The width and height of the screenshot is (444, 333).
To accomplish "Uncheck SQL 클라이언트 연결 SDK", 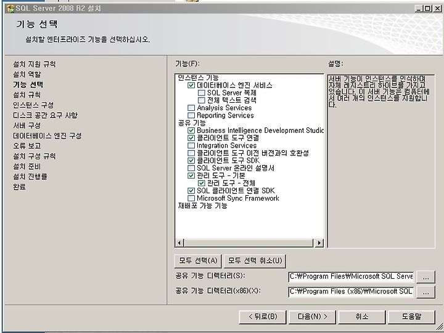I will tap(191, 191).
